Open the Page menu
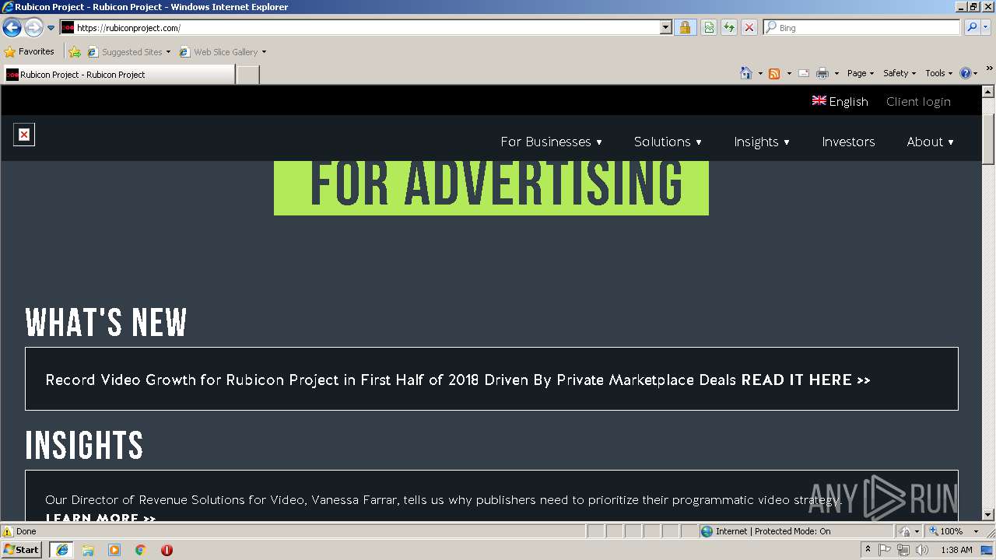 861,73
